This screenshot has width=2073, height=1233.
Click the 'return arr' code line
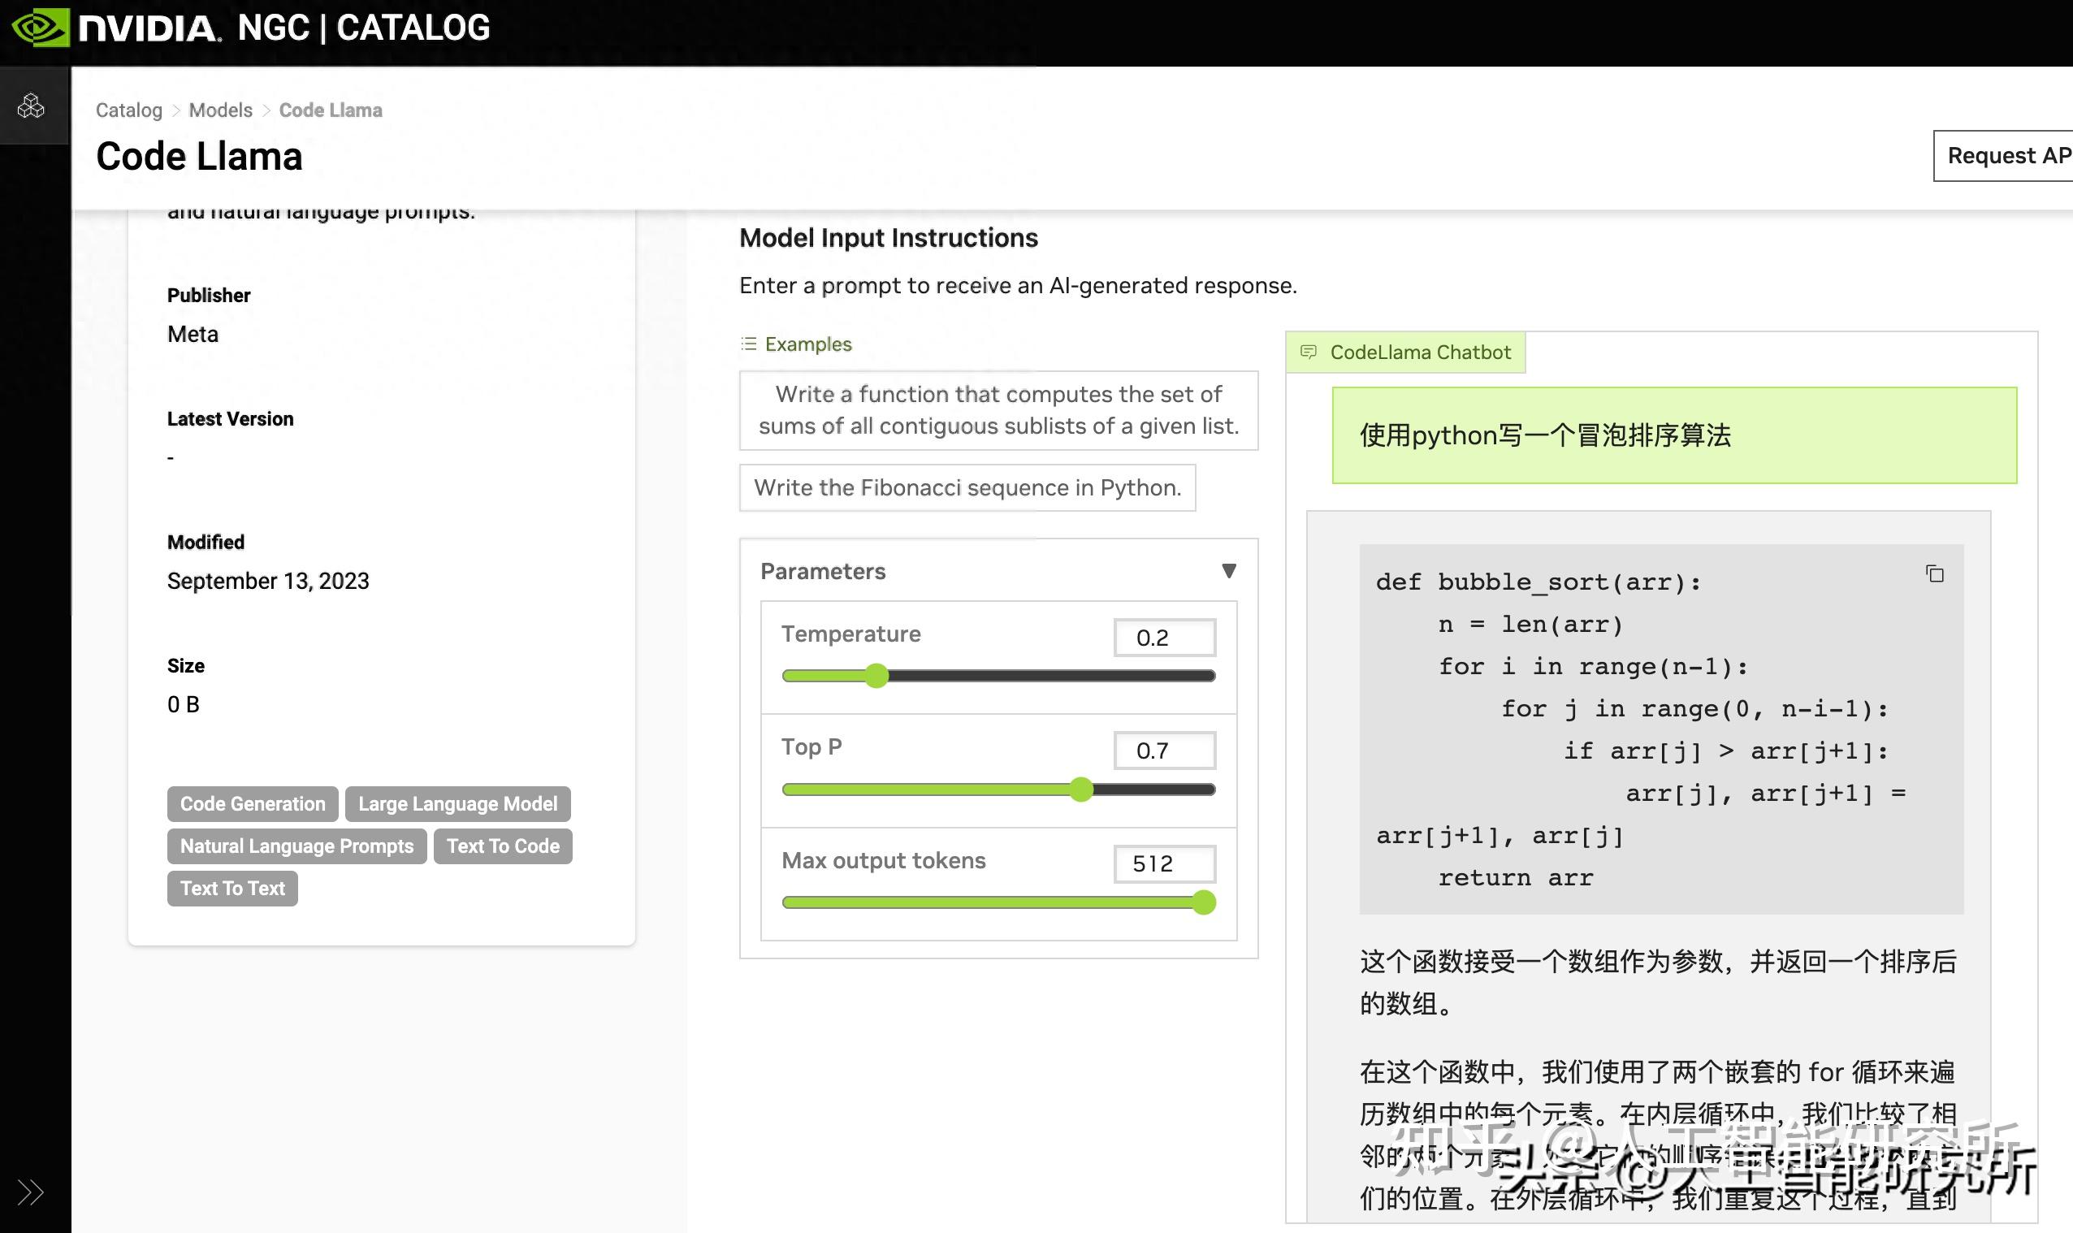coord(1517,877)
